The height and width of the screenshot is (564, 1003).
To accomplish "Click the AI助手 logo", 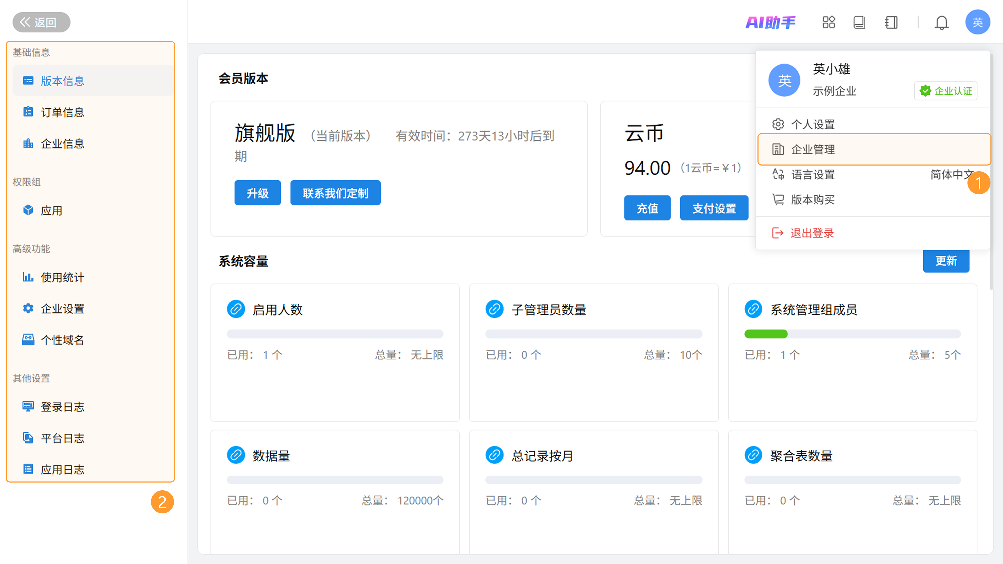I will 770,22.
